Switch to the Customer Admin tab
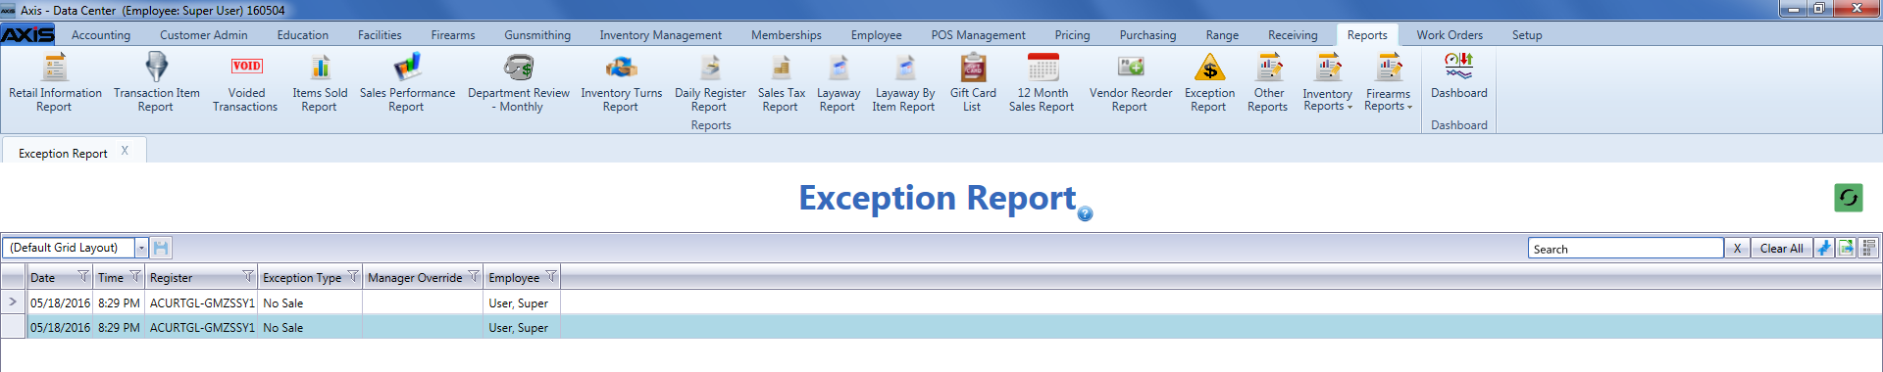1883x372 pixels. click(204, 35)
